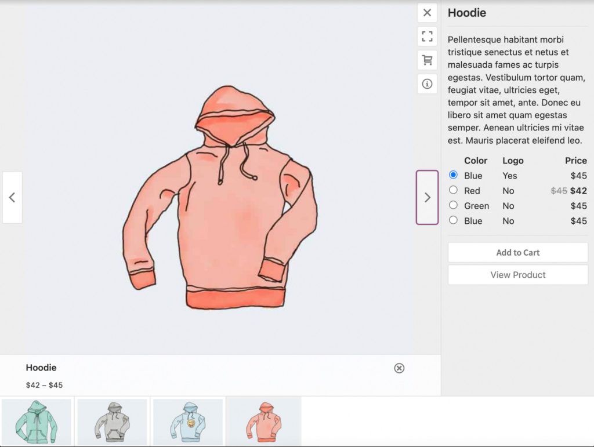Click the Yes logo value
This screenshot has width=594, height=447.
click(509, 176)
